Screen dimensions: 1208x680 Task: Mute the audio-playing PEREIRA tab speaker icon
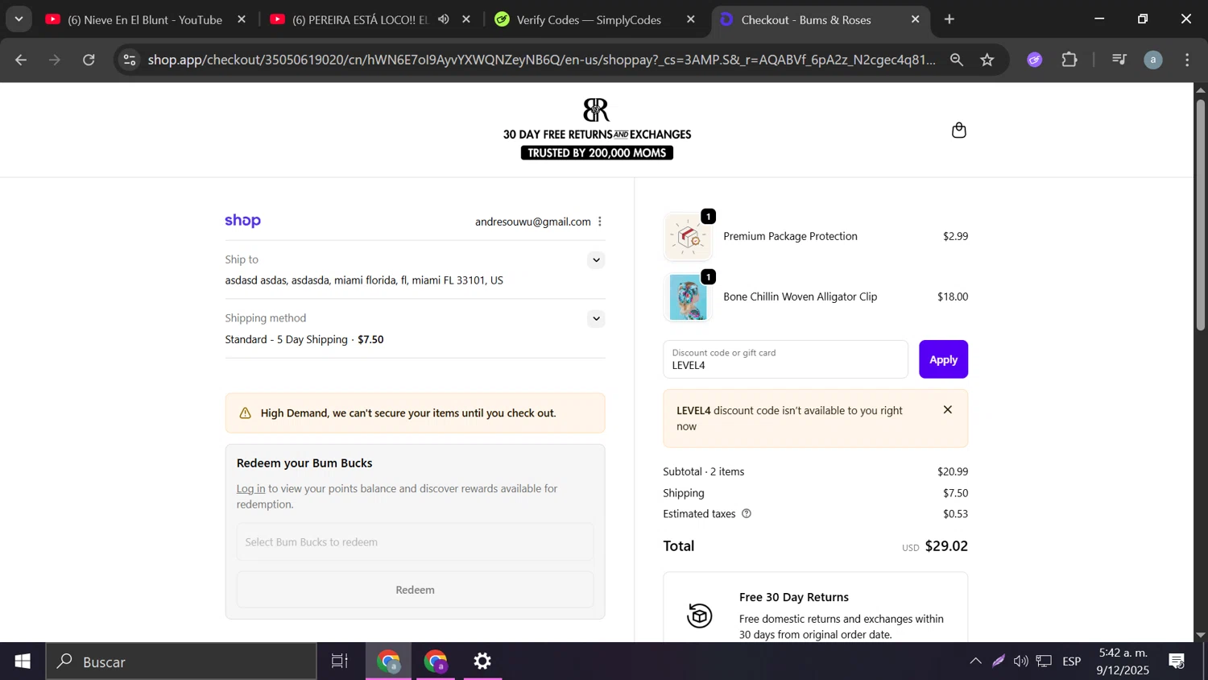(444, 19)
